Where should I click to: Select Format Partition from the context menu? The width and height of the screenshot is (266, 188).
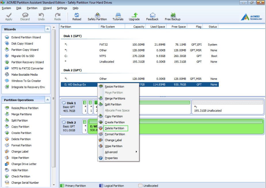[x=115, y=134]
